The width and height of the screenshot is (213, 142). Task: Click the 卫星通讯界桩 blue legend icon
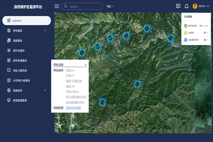pos(185,40)
